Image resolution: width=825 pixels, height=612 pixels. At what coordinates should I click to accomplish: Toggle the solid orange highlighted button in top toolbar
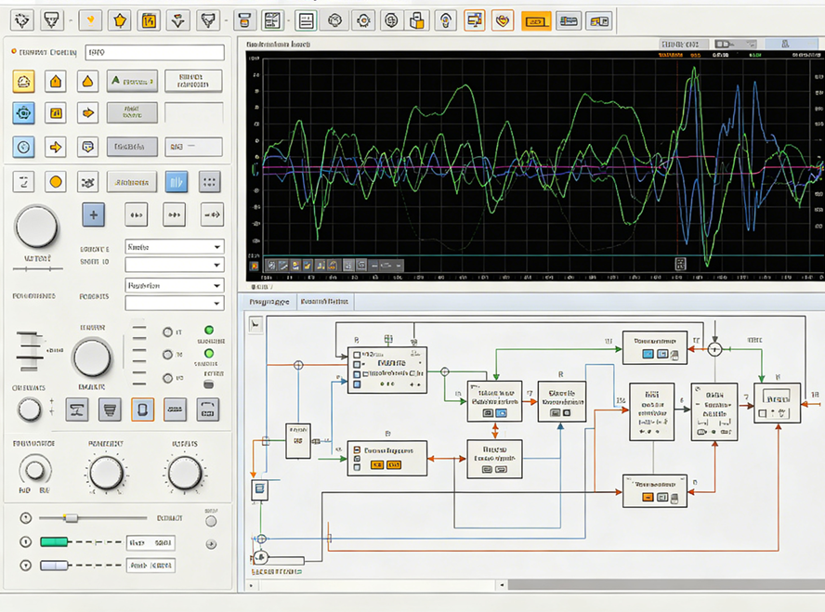pos(536,21)
